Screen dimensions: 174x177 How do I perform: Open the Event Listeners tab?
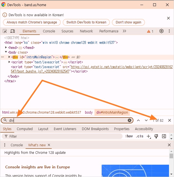(x=65, y=129)
